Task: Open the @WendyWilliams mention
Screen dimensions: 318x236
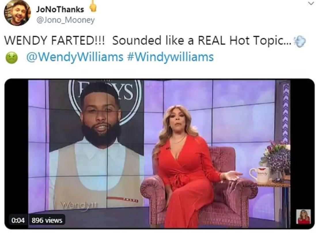Action: 75,57
